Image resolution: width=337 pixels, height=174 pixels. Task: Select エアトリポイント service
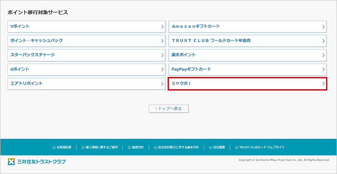(86, 84)
